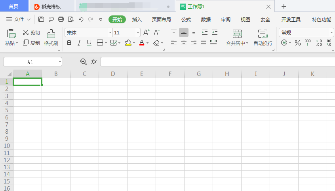Increase decimal places icon
The width and height of the screenshot is (335, 191).
click(x=319, y=43)
